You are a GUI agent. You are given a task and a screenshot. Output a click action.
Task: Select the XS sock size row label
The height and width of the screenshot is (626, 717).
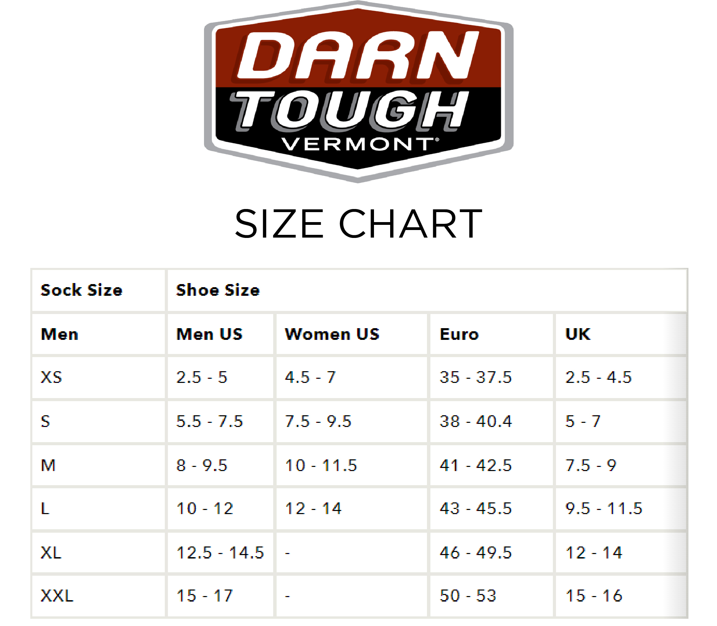pos(51,377)
